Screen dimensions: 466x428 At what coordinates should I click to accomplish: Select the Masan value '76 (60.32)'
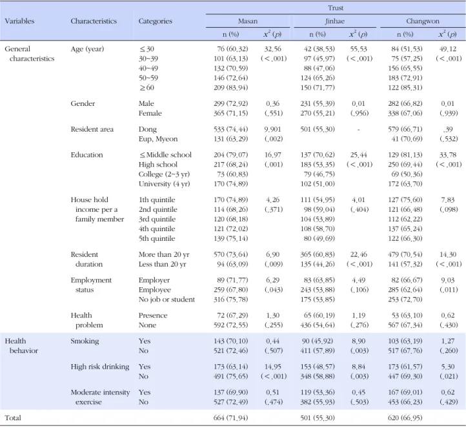click(232, 49)
